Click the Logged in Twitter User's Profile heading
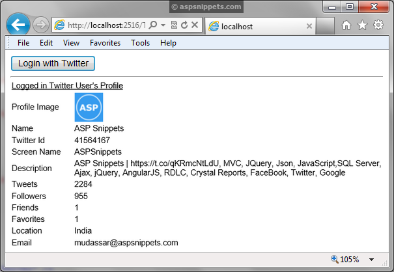The image size is (394, 272). [67, 86]
